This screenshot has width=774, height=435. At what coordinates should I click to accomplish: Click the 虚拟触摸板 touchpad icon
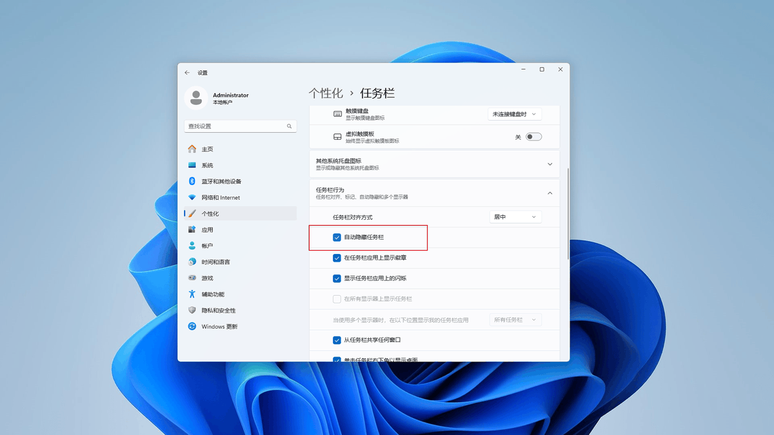point(337,137)
